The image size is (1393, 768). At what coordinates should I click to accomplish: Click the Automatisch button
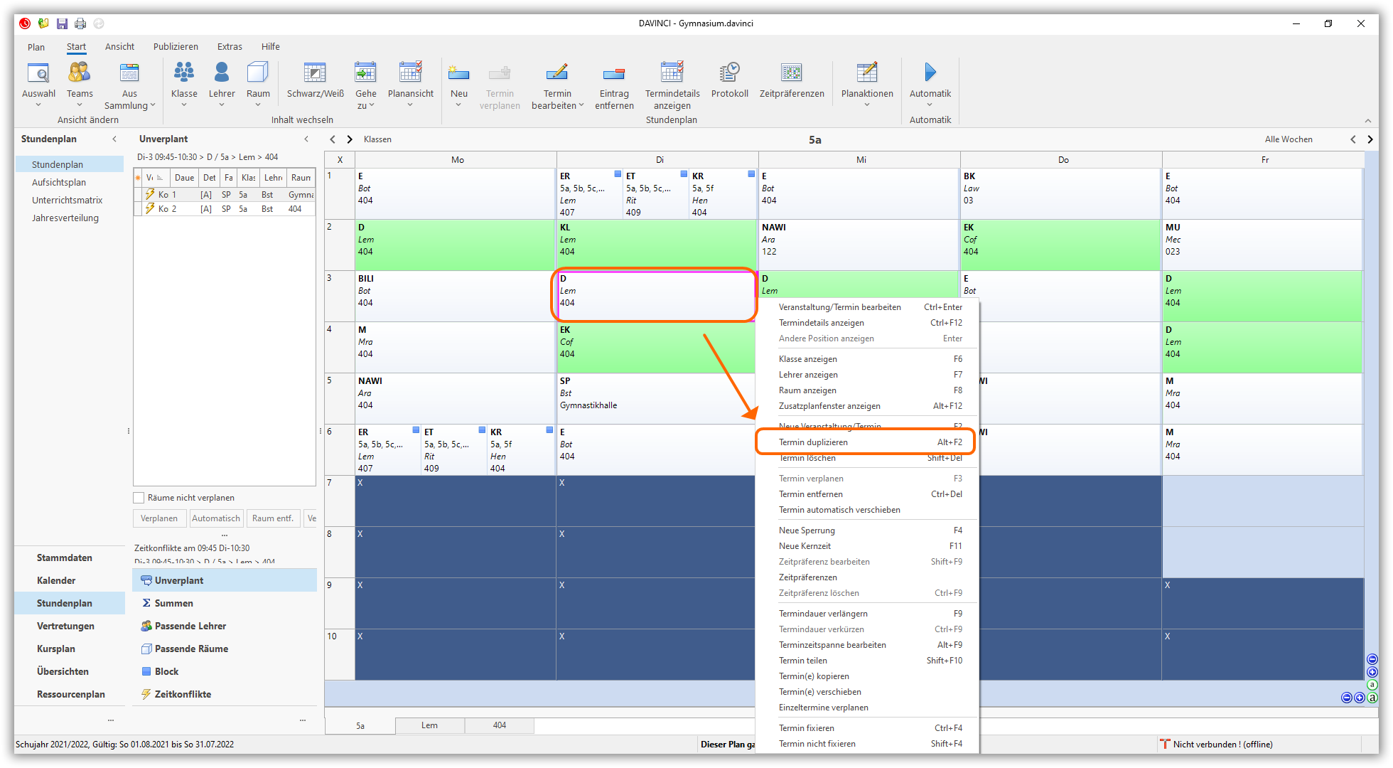click(216, 518)
